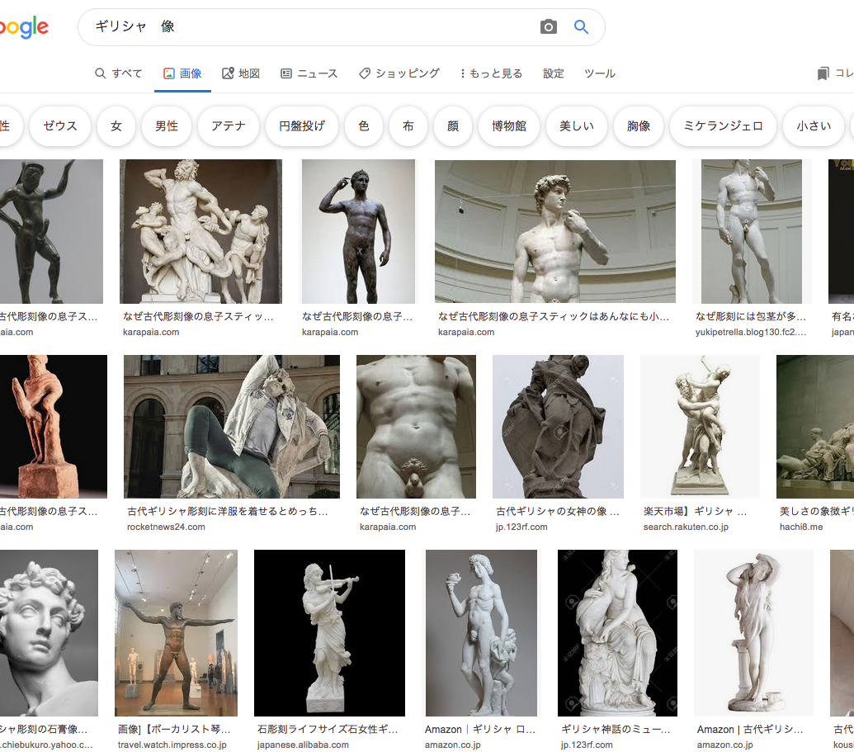Image resolution: width=854 pixels, height=752 pixels.
Task: Choose the ミケランジェロ filter chip
Action: [x=723, y=126]
